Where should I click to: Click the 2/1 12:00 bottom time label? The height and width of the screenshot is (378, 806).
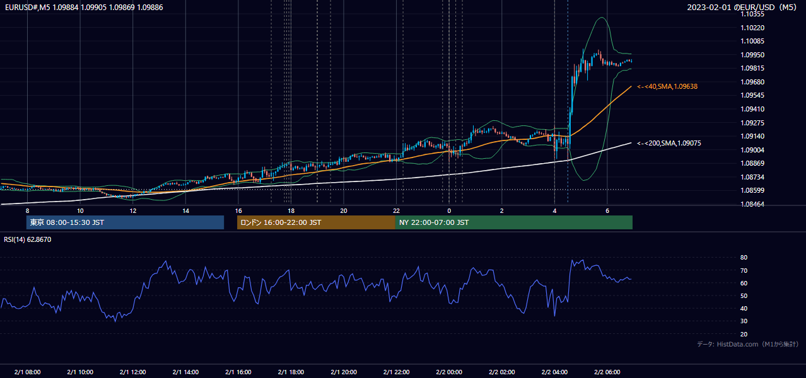(x=133, y=372)
